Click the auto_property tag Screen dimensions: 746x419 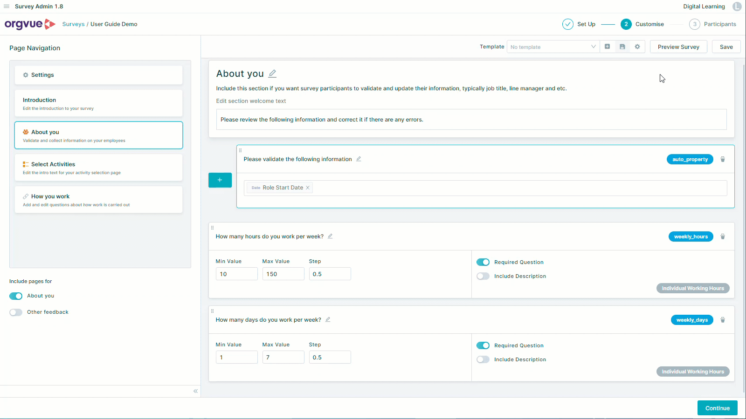coord(690,159)
